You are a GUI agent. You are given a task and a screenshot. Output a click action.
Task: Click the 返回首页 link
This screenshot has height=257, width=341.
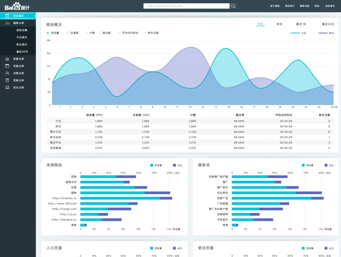pyautogui.click(x=330, y=6)
